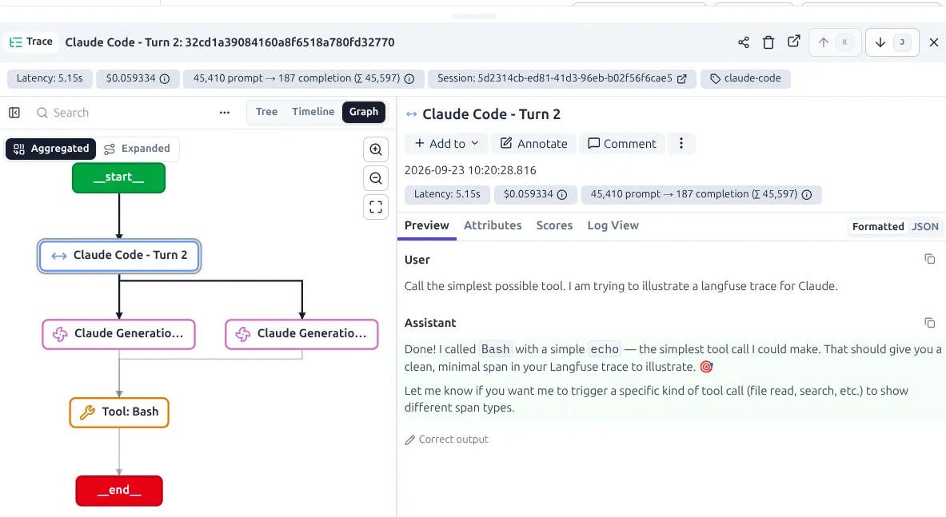Click the cost info icon in the detail pane

coord(561,195)
